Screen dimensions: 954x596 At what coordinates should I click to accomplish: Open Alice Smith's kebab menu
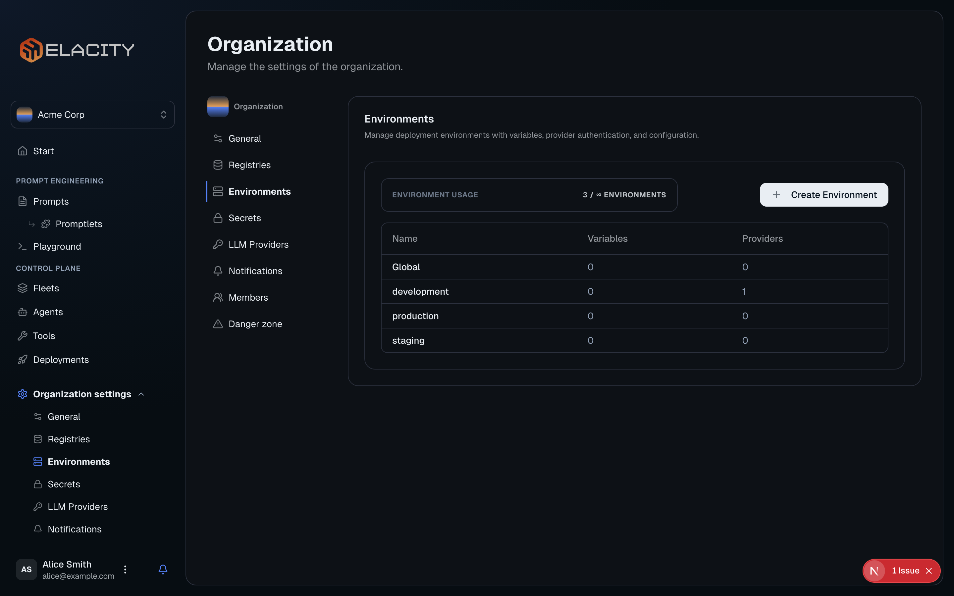pos(125,569)
